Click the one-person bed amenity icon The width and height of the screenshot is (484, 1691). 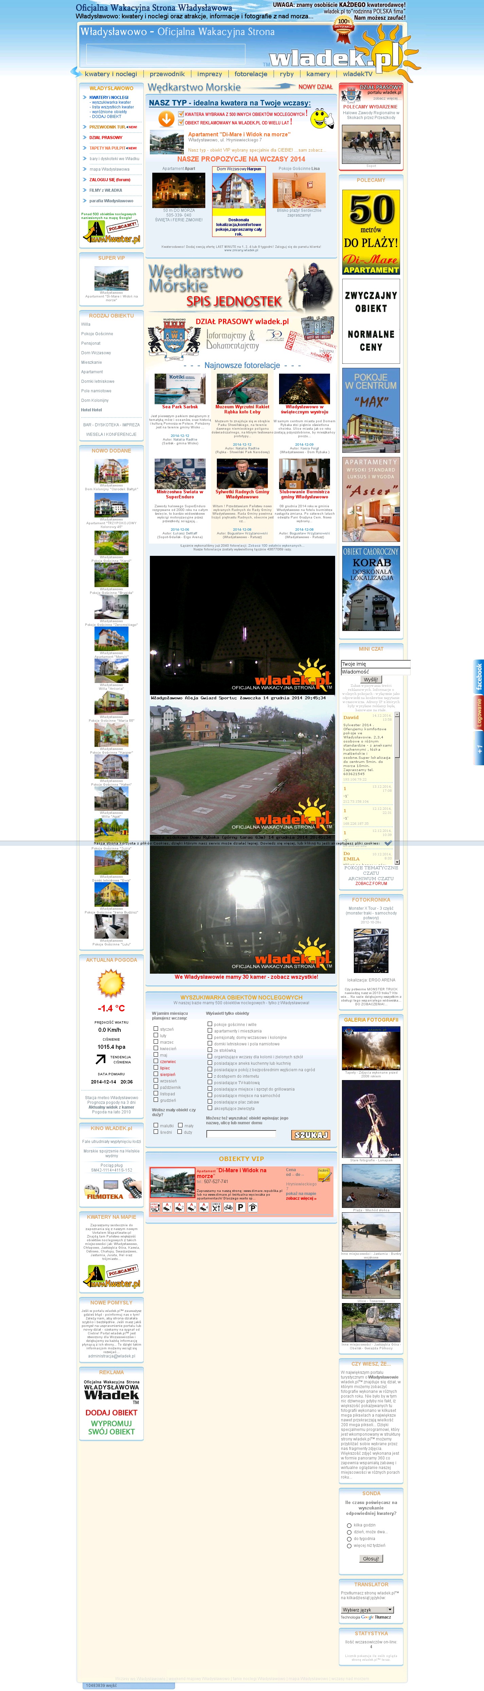pos(167,1207)
